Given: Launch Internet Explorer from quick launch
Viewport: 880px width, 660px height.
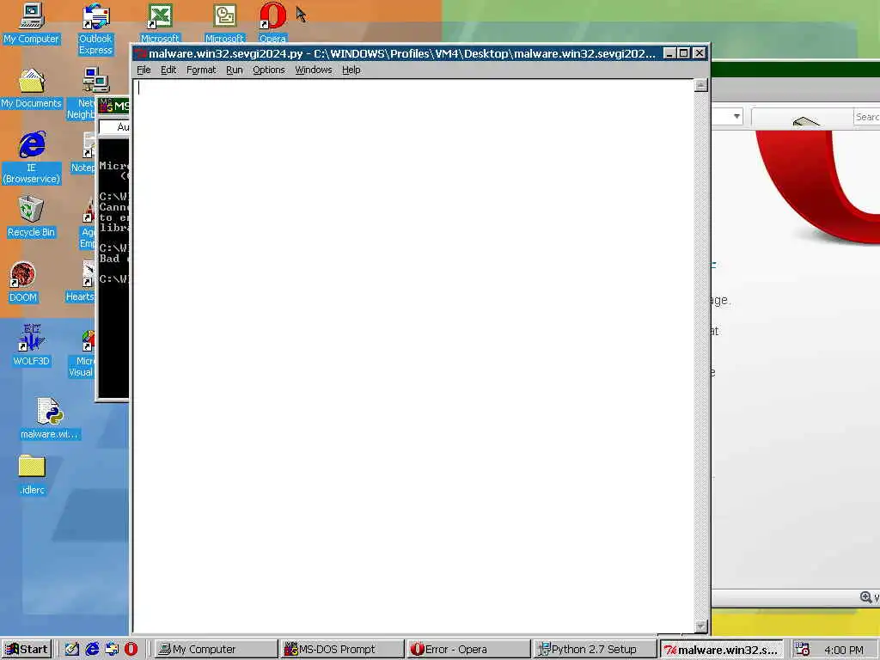Looking at the screenshot, I should coord(91,650).
